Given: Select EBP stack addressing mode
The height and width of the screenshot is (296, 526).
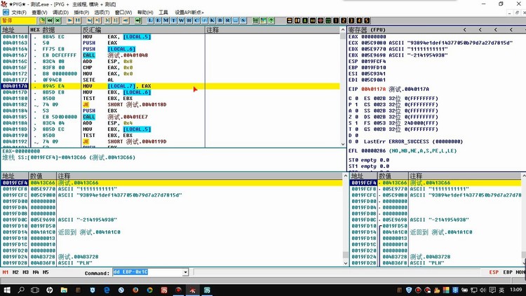Looking at the screenshot, I should click(x=508, y=272).
